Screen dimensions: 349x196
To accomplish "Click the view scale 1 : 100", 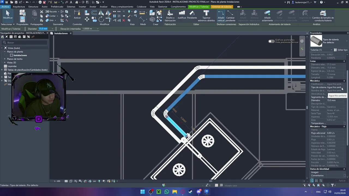I will 57,181.
